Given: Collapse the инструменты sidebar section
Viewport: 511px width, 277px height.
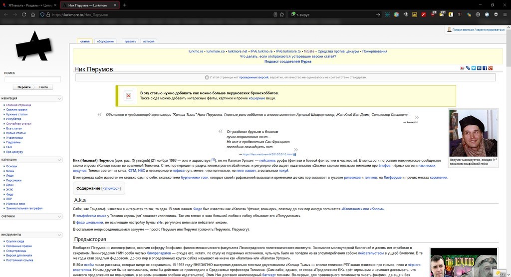Looking at the screenshot, I should [59, 235].
